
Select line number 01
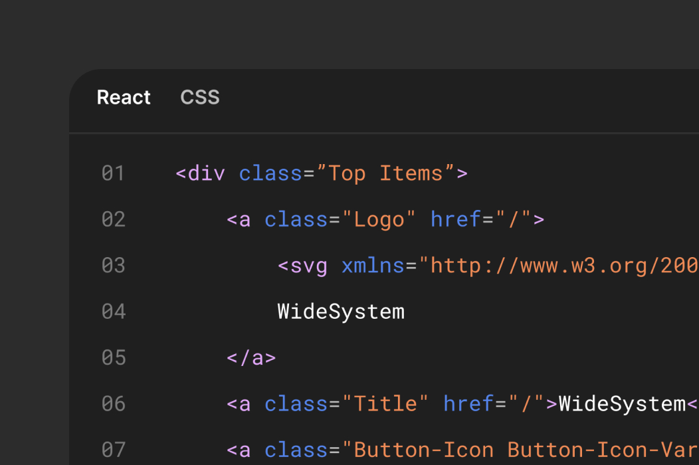pyautogui.click(x=113, y=173)
